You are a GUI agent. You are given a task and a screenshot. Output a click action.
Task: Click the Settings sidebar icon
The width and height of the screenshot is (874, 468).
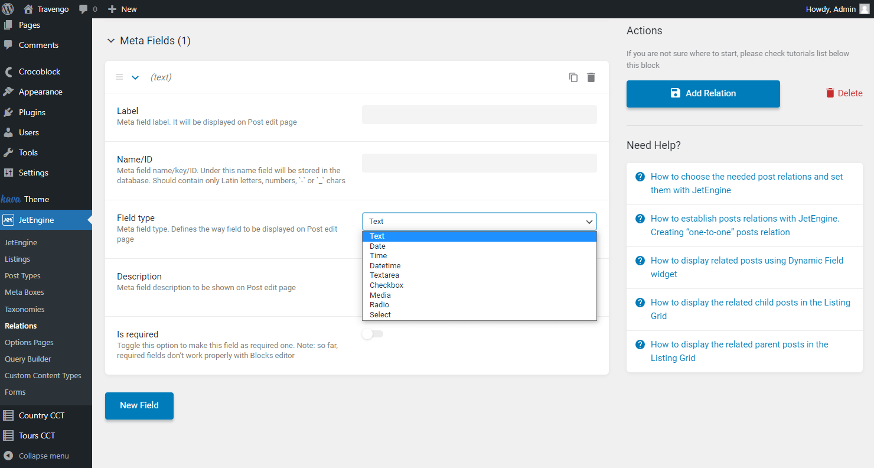[8, 173]
